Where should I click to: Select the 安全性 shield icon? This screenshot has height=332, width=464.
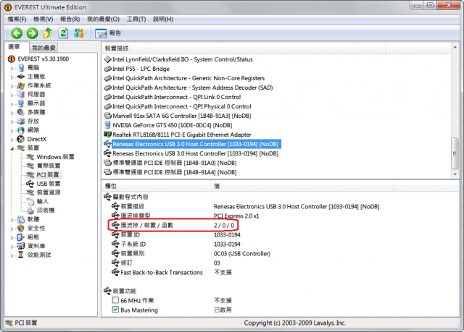coord(21,228)
